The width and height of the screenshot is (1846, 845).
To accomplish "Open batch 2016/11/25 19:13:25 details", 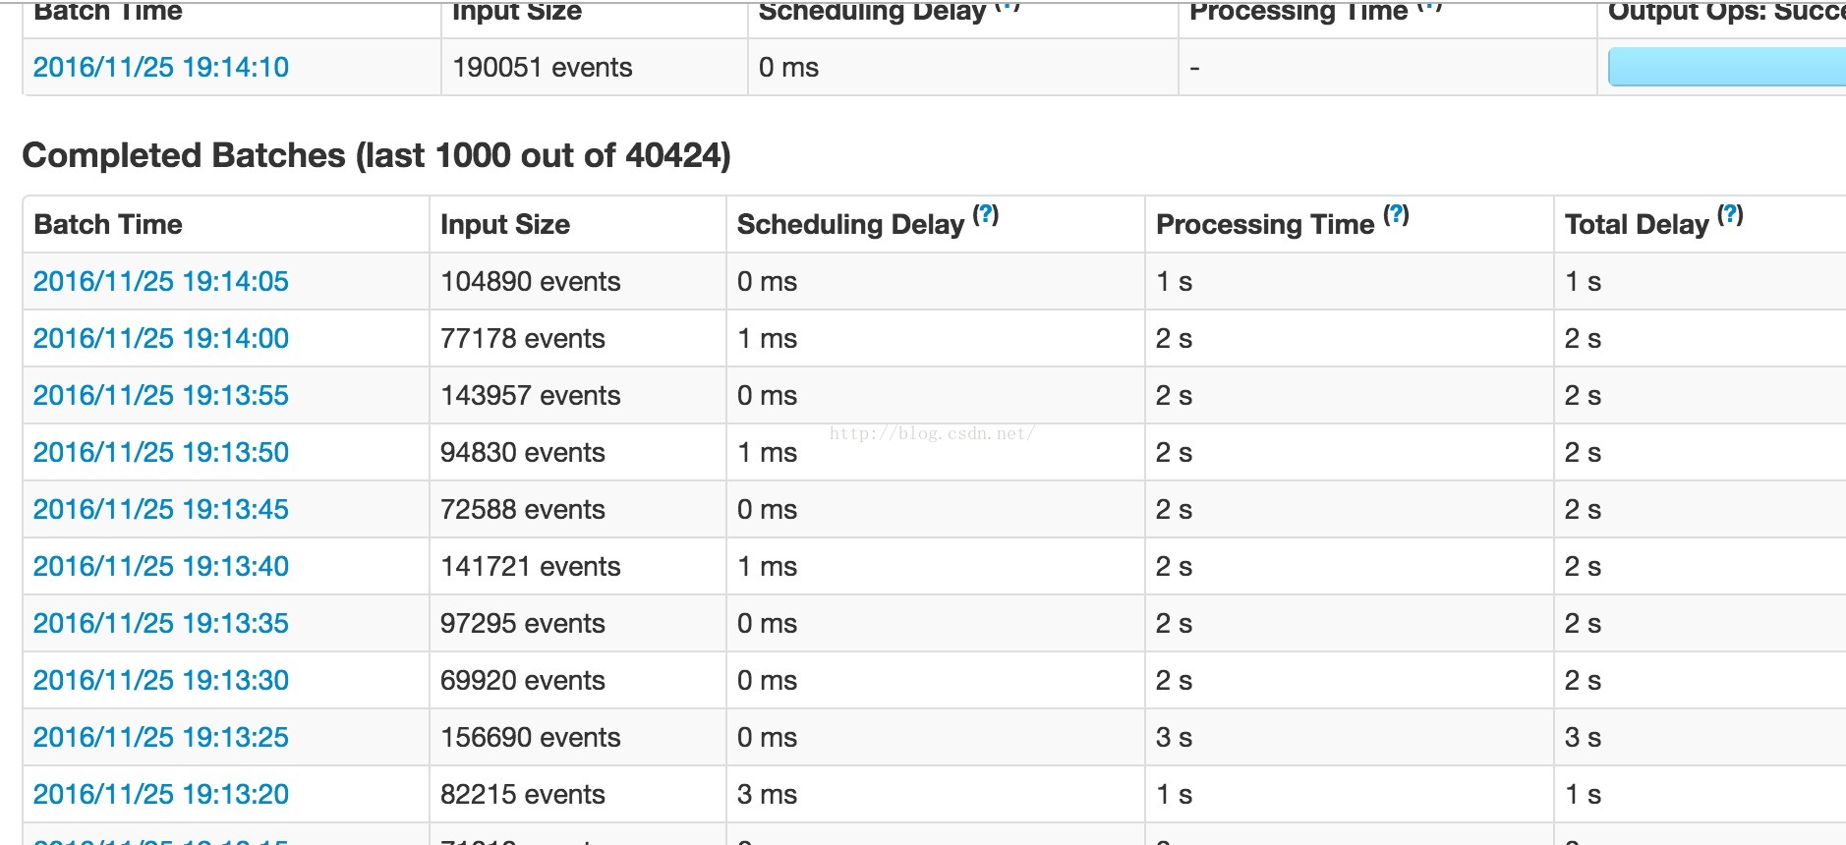I will [161, 737].
